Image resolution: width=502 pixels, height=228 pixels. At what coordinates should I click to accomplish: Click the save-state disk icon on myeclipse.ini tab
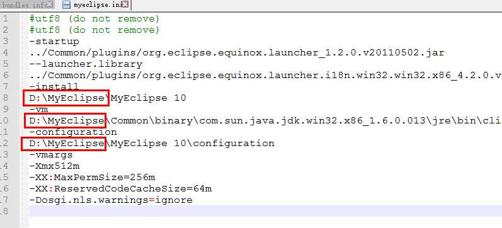pyautogui.click(x=66, y=4)
